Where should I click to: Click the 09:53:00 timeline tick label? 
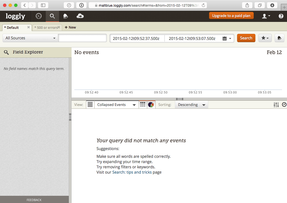coord(230,92)
